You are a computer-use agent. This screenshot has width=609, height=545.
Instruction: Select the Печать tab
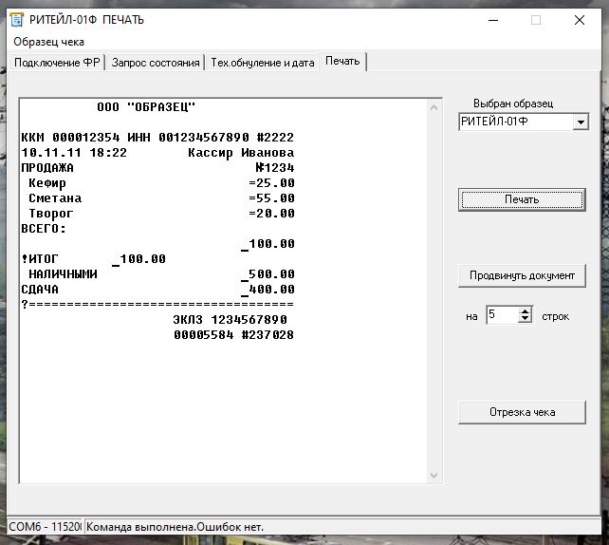[x=342, y=62]
